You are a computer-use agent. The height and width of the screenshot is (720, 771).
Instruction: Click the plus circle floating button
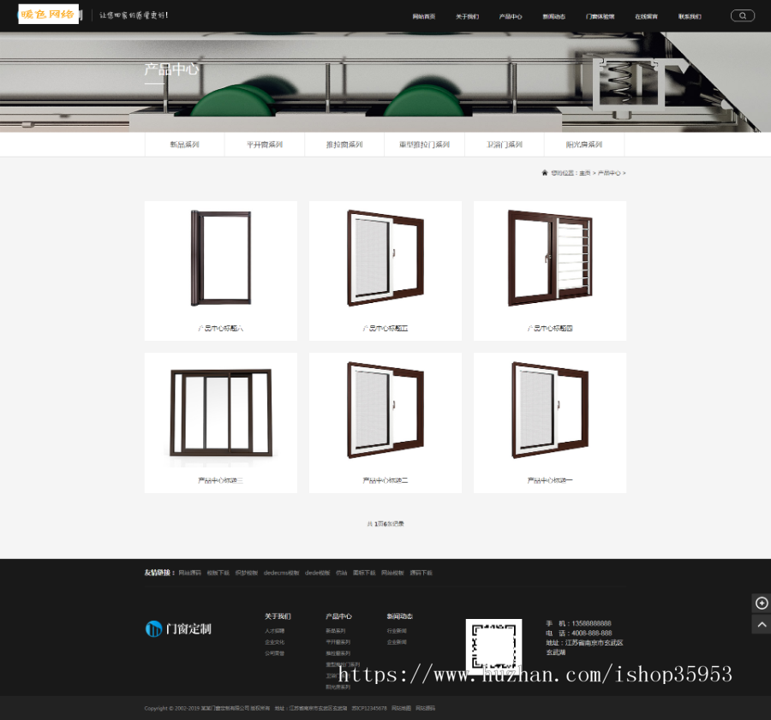[762, 604]
